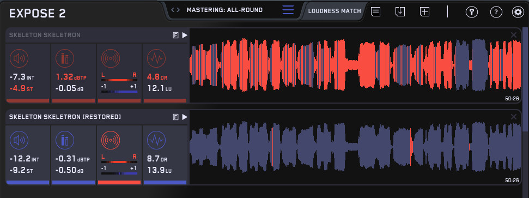Image resolution: width=529 pixels, height=198 pixels.
Task: Select the -0.50 dB peak value
Action: pos(70,171)
